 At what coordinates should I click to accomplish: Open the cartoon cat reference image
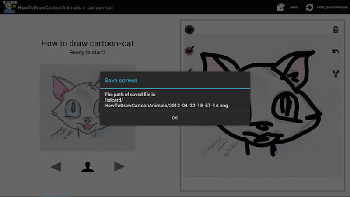coord(87,108)
